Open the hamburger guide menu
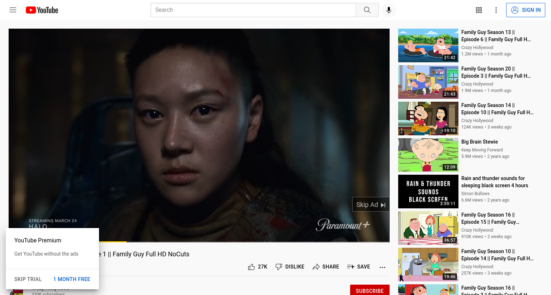Viewport: 551px width, 295px height. (13, 10)
